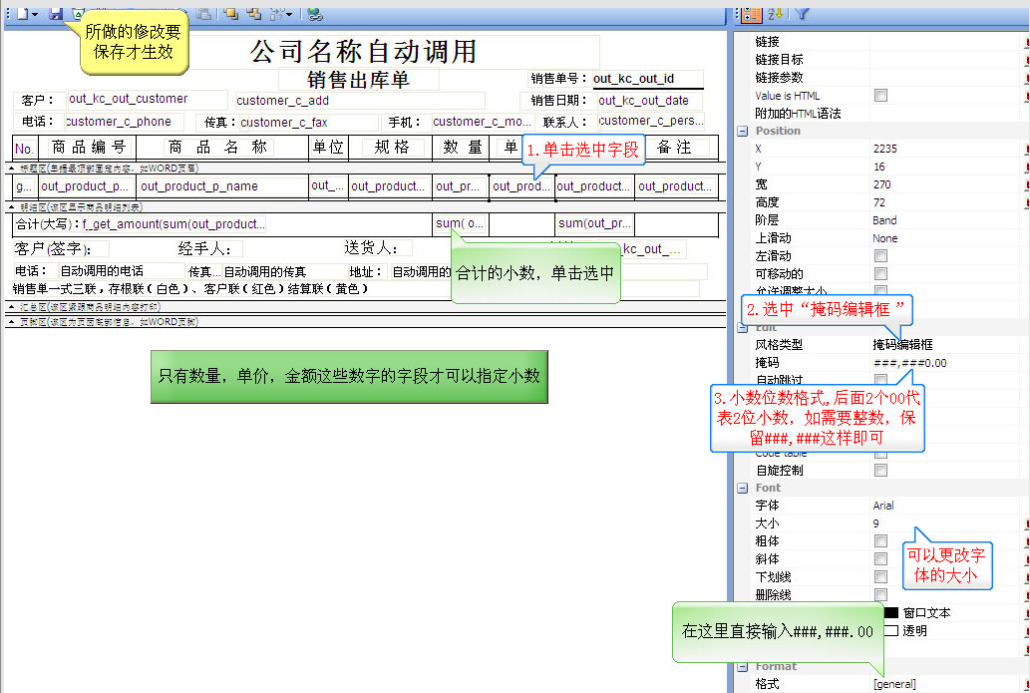
Task: Click the Save icon in the toolbar
Action: pos(56,13)
